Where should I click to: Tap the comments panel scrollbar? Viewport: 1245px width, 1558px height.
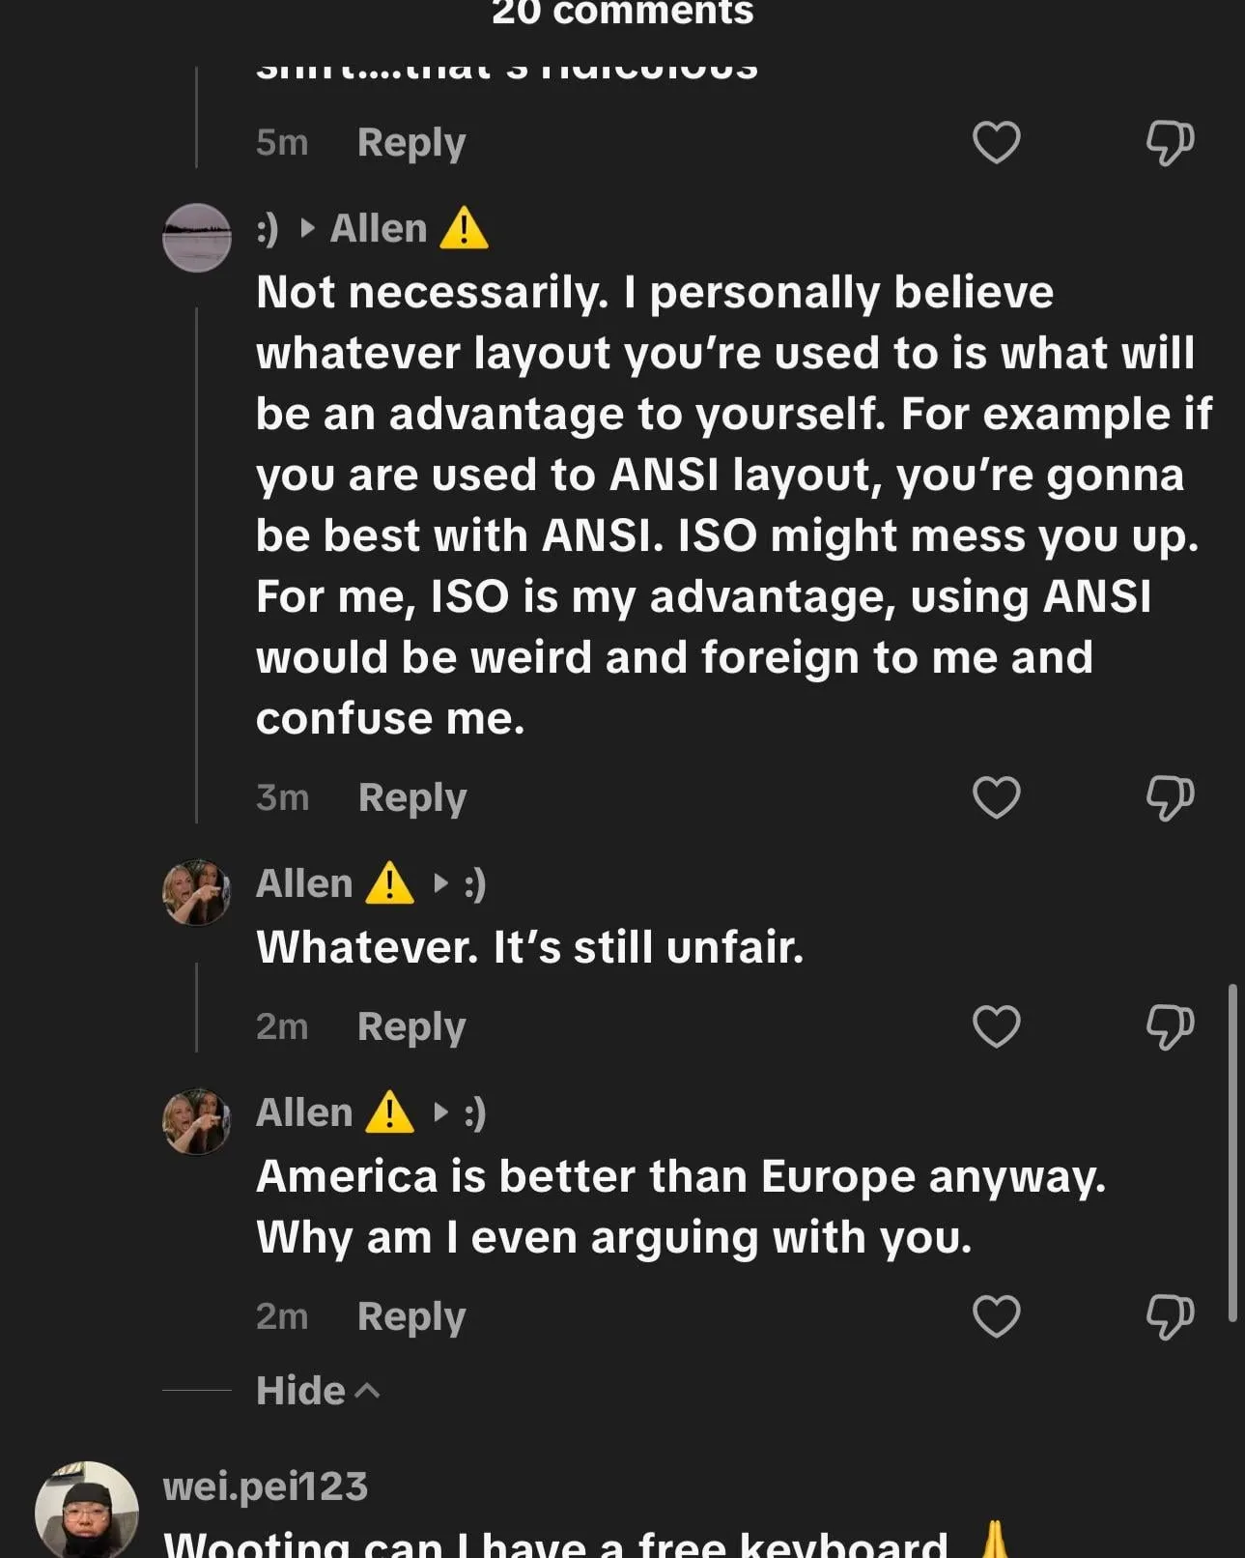click(x=1231, y=1152)
